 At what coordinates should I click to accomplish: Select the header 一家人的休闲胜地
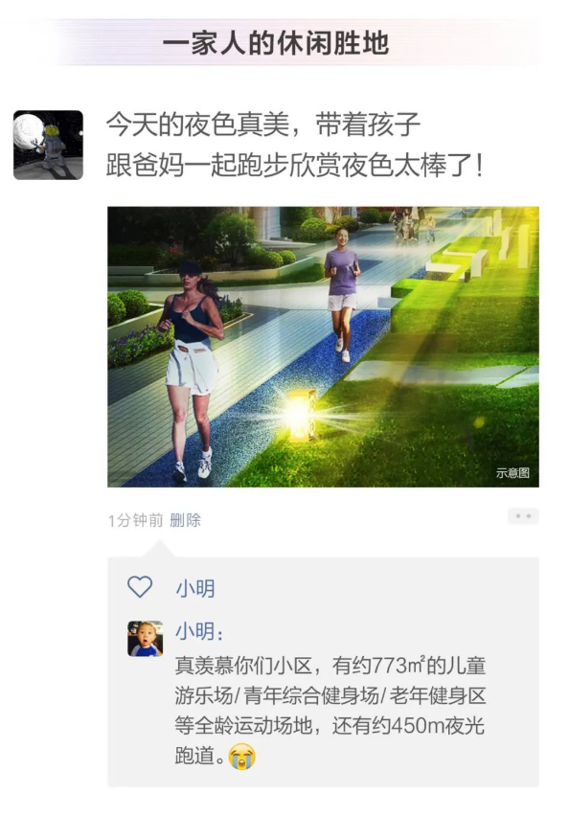click(x=275, y=43)
